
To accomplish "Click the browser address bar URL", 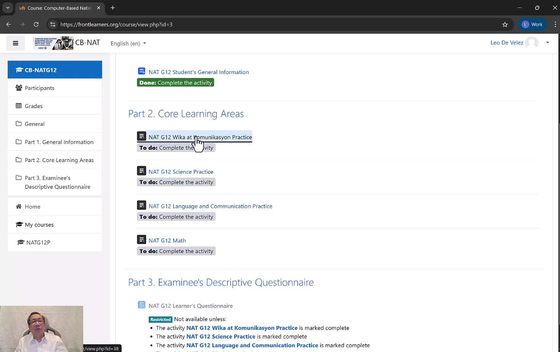I will 116,24.
